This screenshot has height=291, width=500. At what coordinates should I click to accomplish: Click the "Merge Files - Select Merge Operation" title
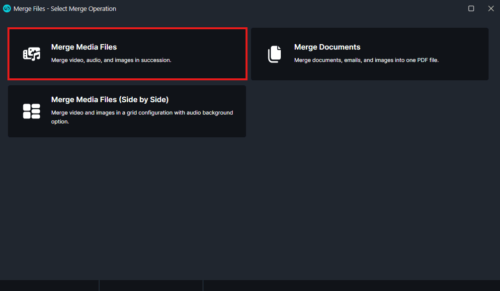tap(64, 8)
